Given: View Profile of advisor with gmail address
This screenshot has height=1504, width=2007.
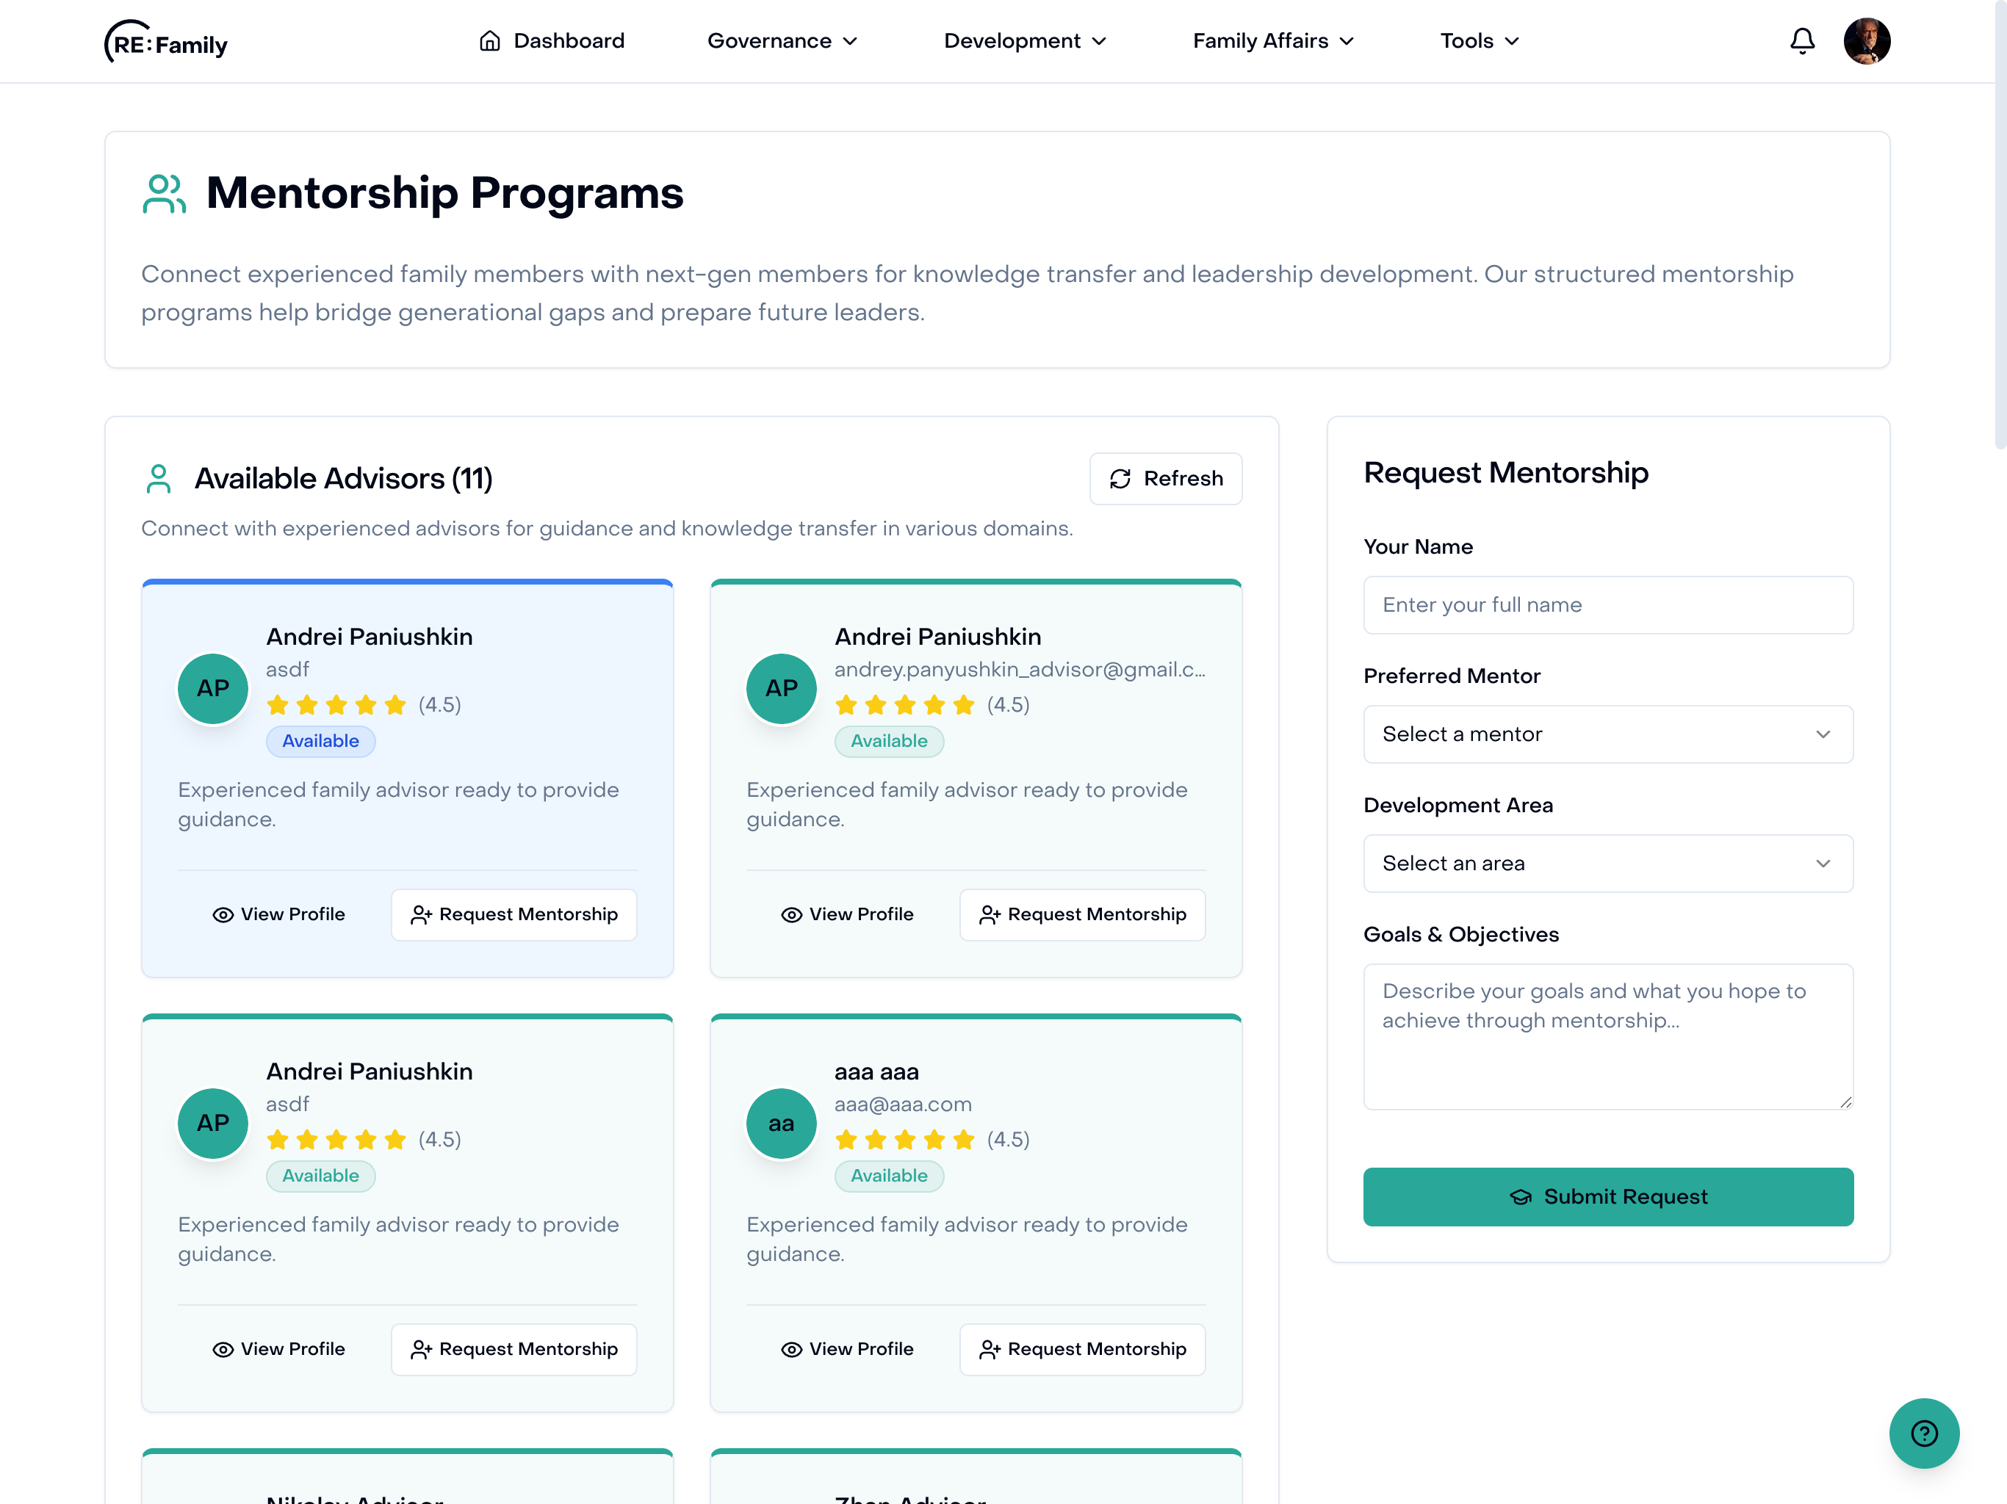Looking at the screenshot, I should [846, 914].
